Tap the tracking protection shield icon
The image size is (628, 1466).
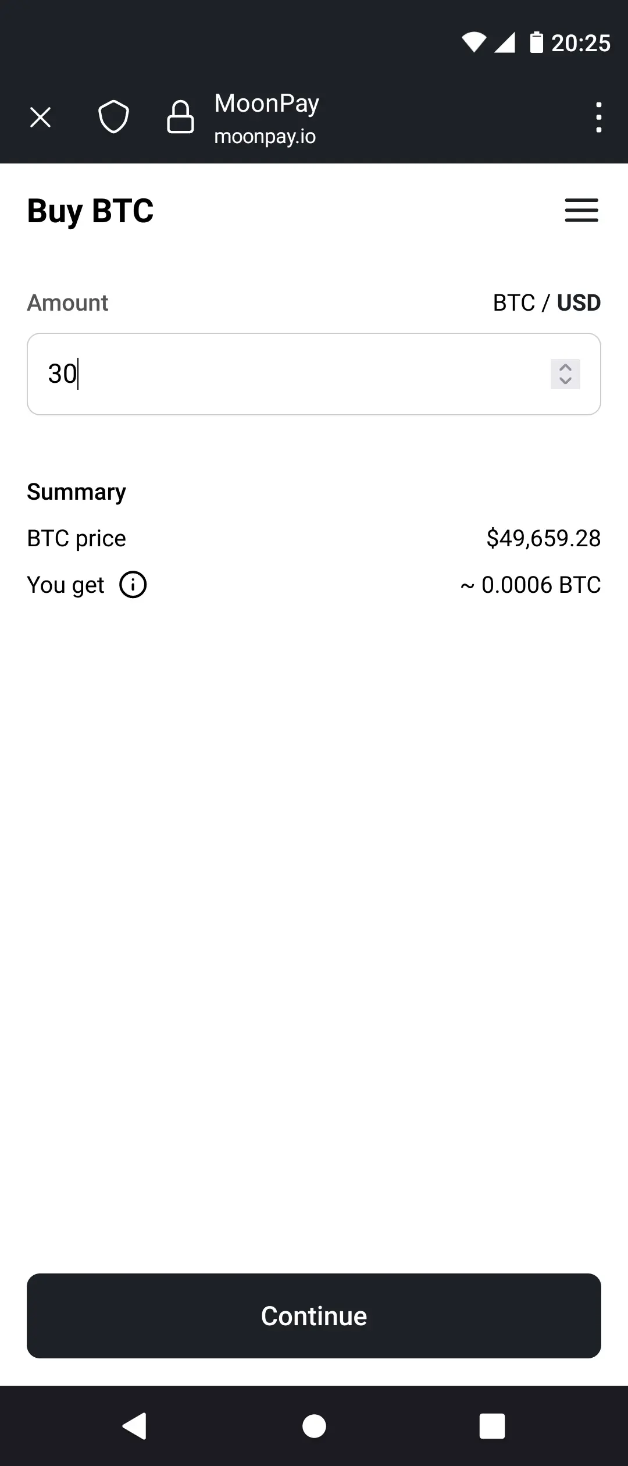tap(113, 118)
